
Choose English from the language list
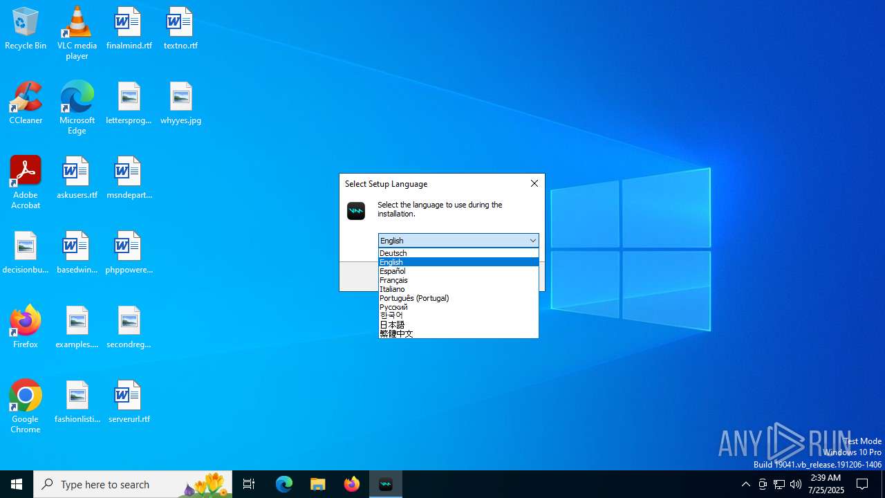point(458,262)
